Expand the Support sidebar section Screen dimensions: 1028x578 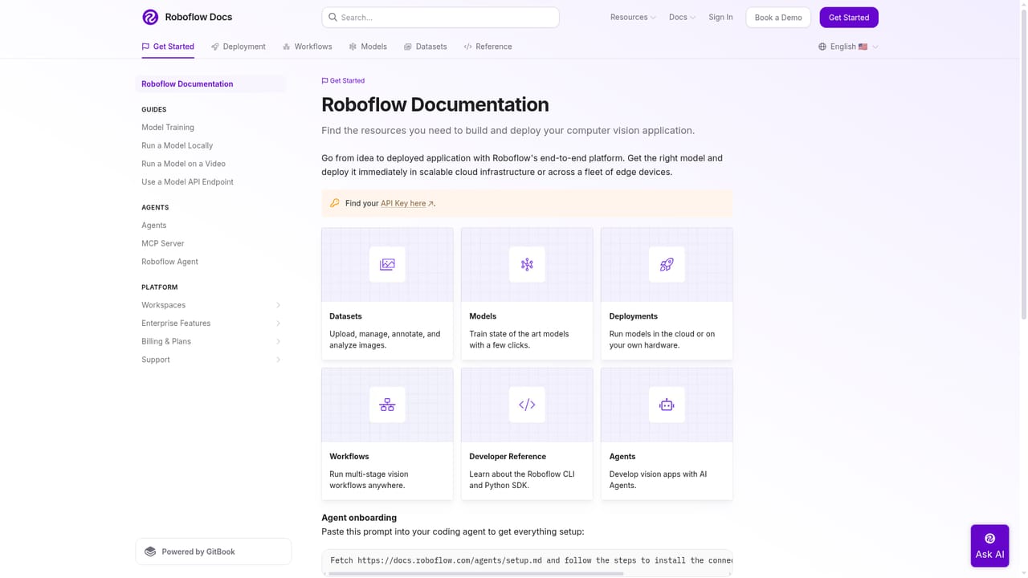[x=211, y=360]
